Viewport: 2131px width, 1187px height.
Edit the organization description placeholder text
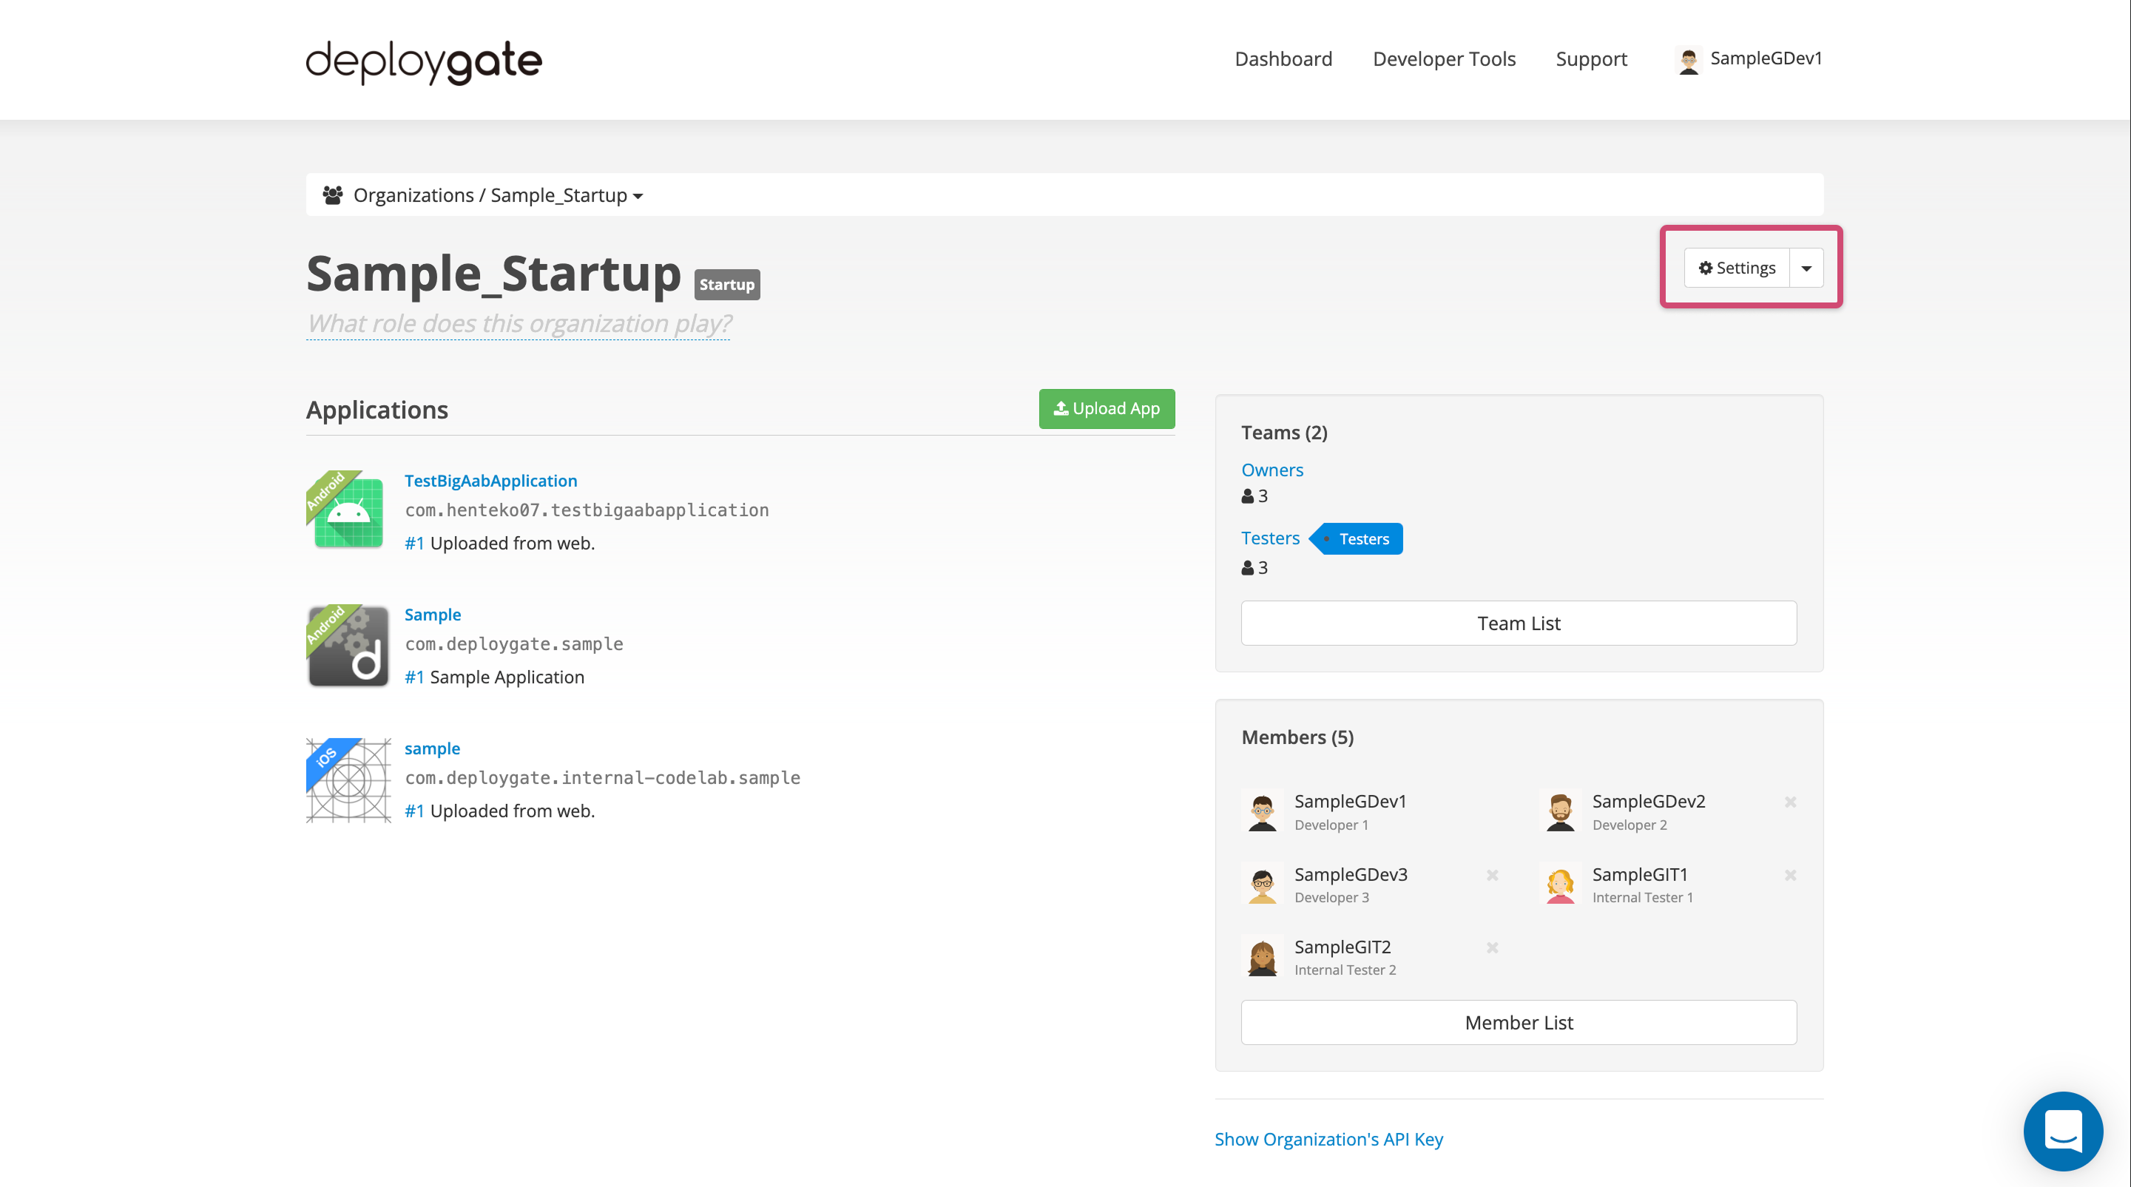519,323
